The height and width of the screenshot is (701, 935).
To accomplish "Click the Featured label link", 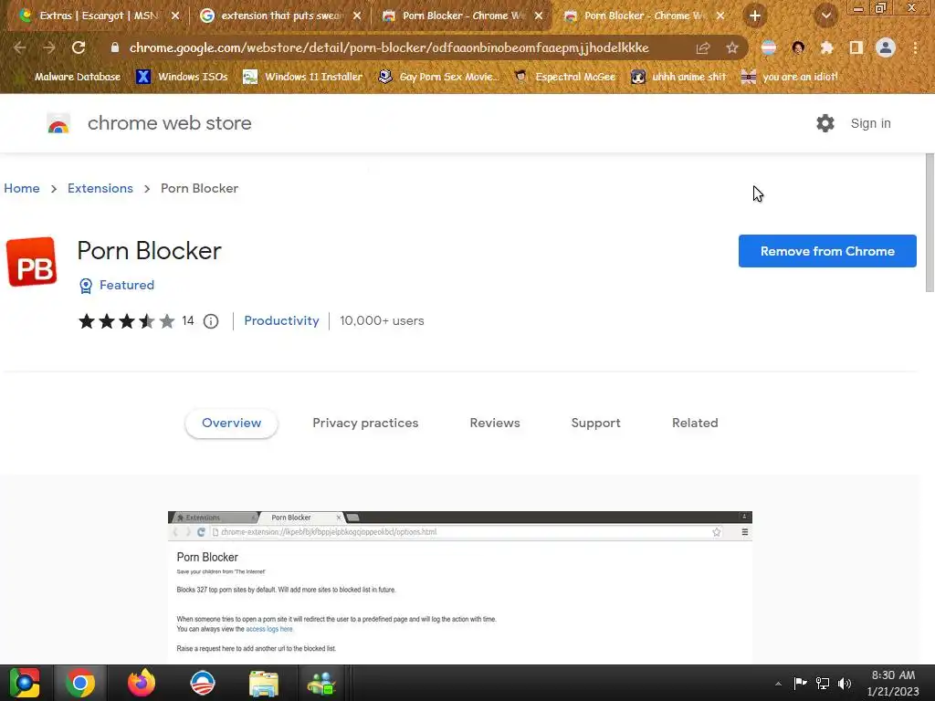I will (x=127, y=285).
